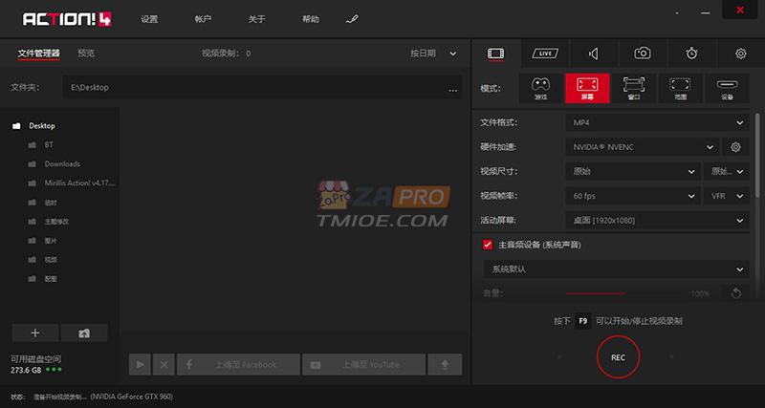This screenshot has height=408, width=765.
Task: Click the 273.6 GB disk space text
Action: point(26,370)
